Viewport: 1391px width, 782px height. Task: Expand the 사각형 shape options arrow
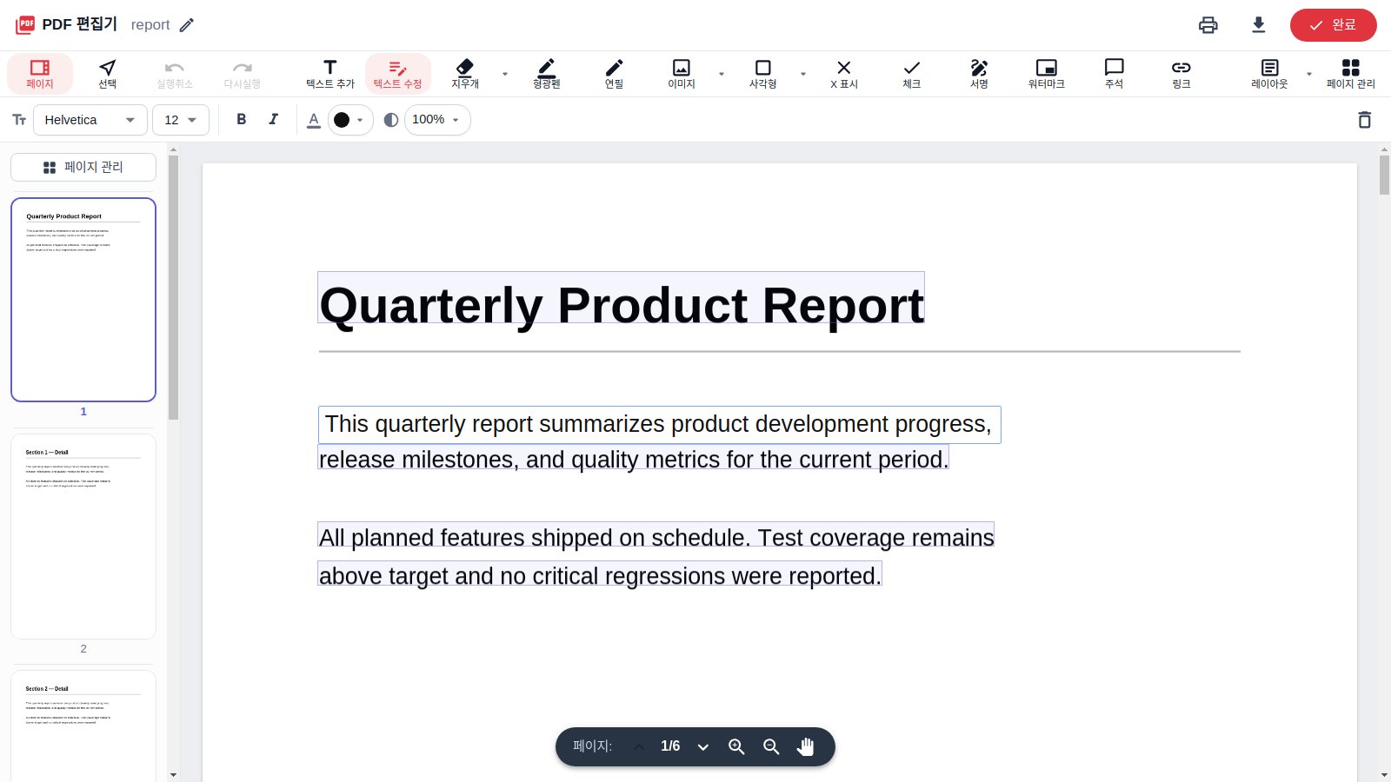point(803,74)
